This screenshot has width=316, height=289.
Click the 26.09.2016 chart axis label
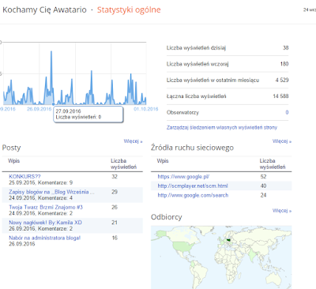39,109
